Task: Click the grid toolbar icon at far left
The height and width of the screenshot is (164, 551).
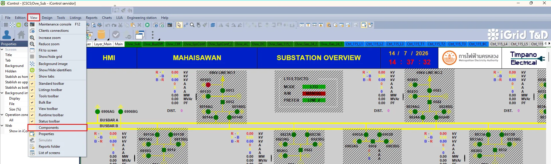Action: pyautogui.click(x=6, y=25)
